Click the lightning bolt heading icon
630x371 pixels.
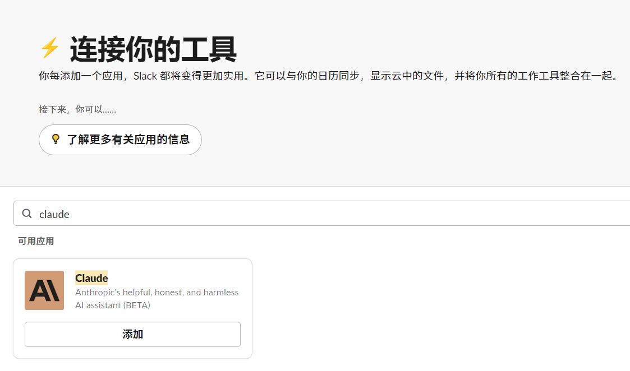(50, 48)
